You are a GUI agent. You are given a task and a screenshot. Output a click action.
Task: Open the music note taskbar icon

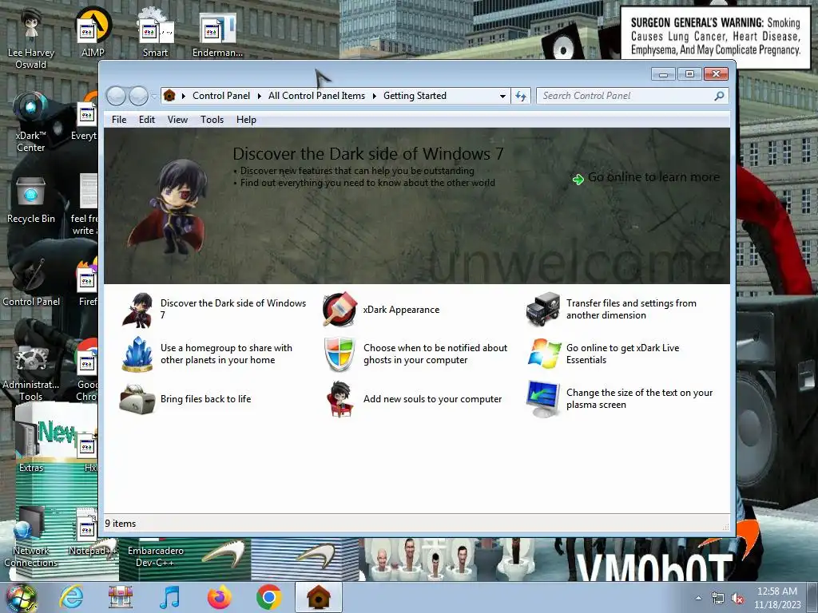(x=169, y=597)
